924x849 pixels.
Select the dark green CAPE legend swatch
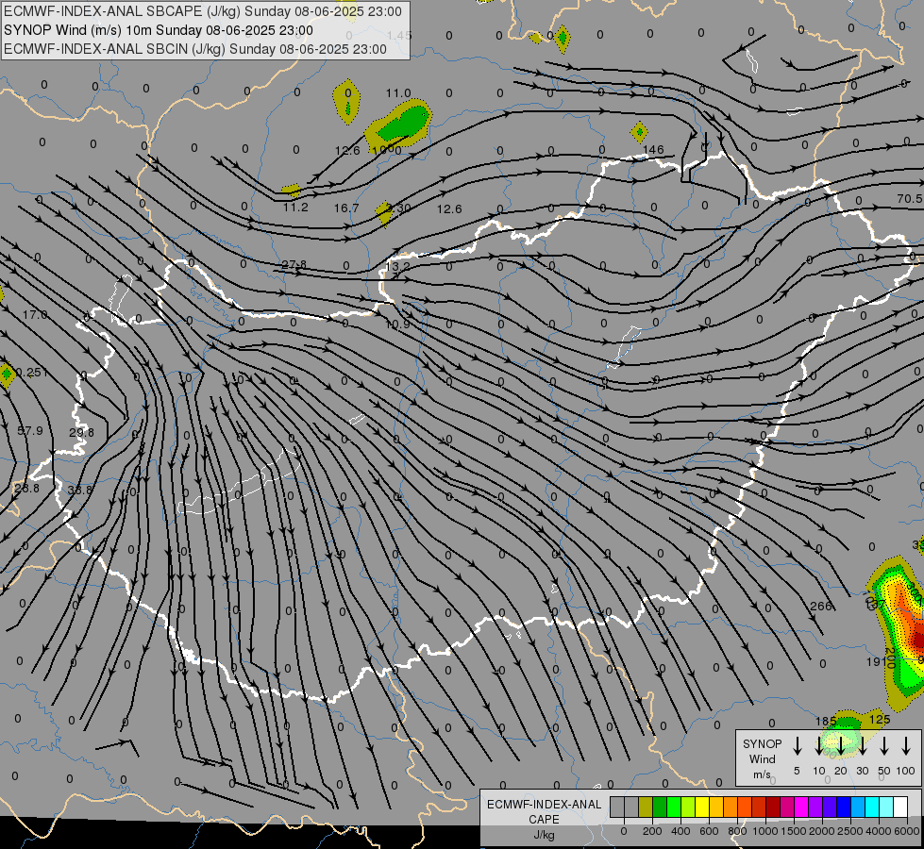(660, 807)
